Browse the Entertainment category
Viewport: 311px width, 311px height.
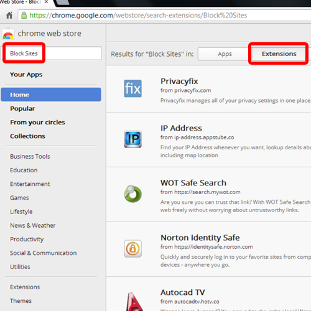coord(30,184)
